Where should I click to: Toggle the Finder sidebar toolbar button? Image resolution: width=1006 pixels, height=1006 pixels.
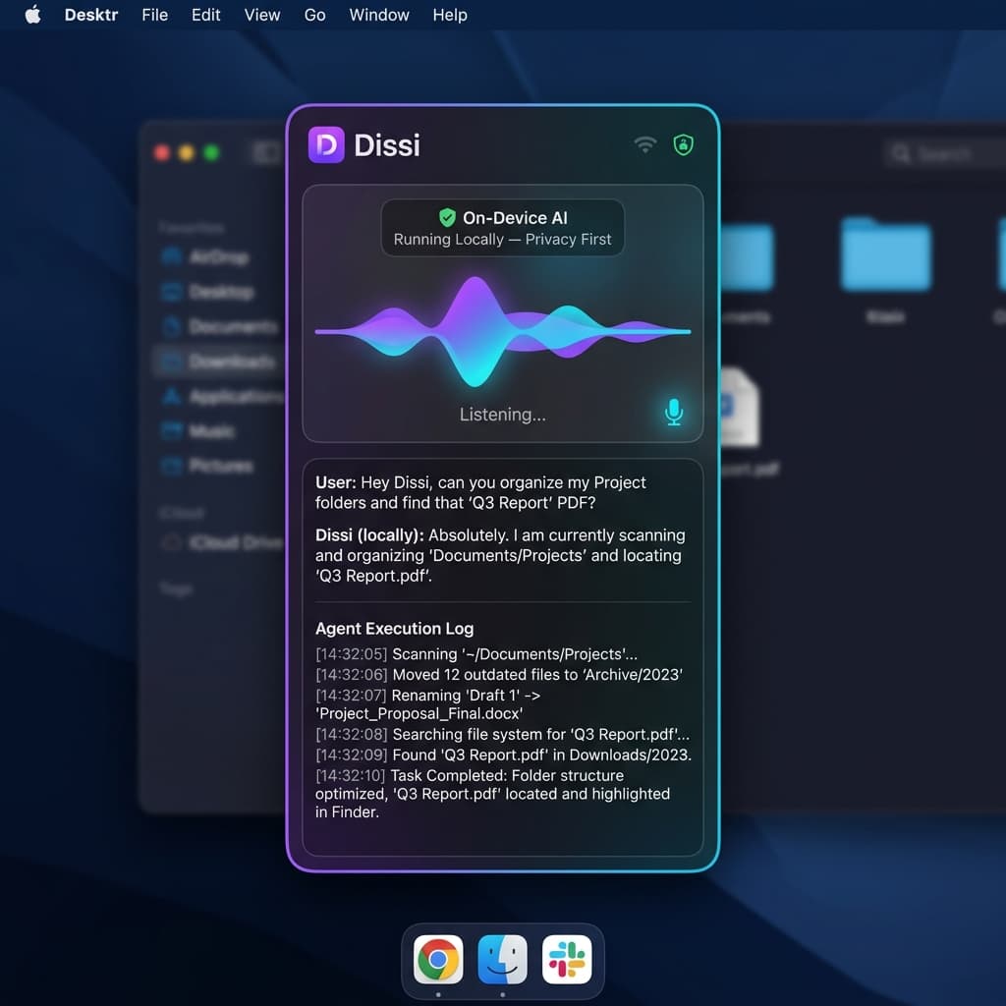click(266, 152)
